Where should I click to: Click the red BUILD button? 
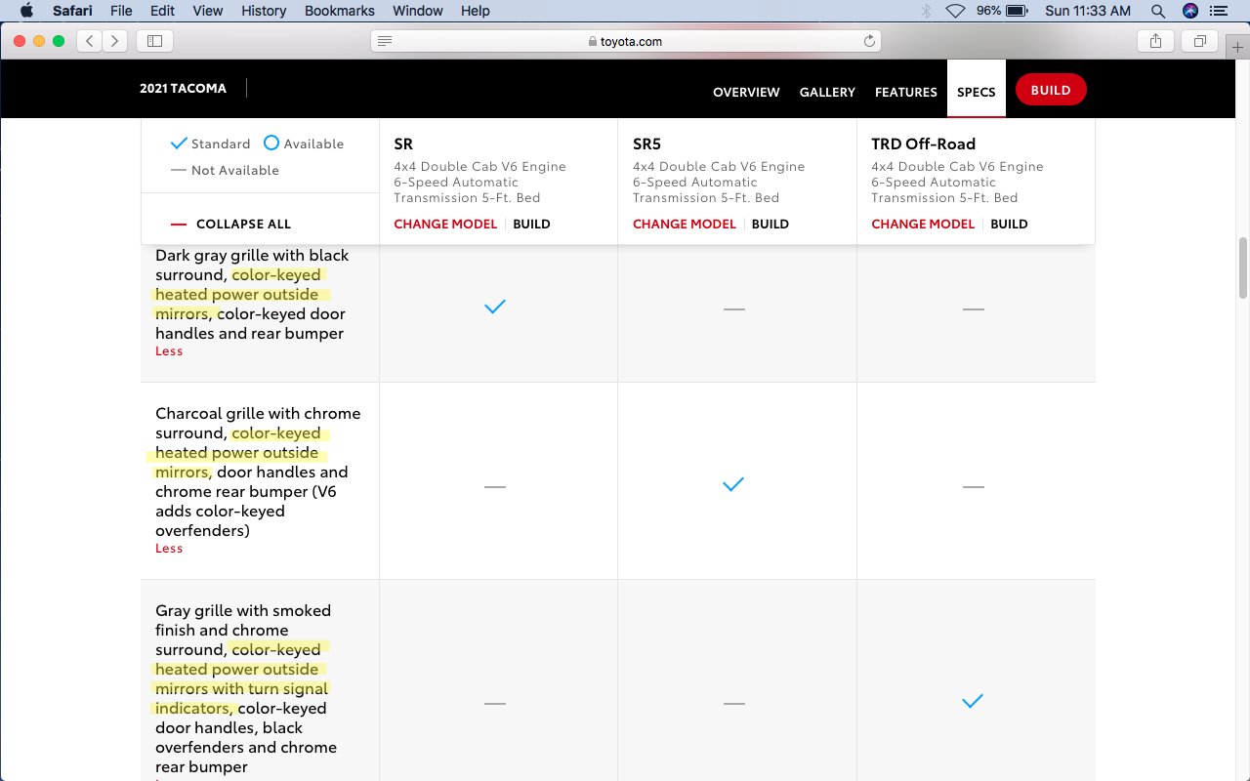(1051, 90)
